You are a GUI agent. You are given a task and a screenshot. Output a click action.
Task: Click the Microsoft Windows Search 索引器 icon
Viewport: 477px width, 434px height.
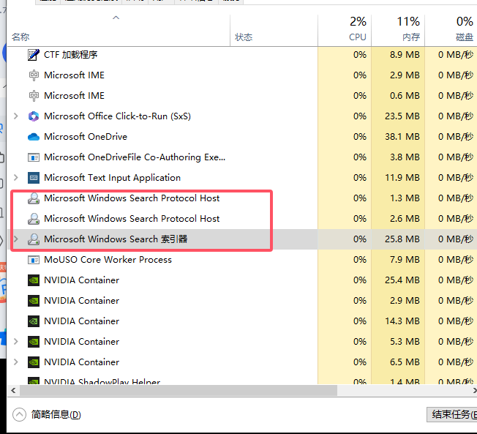(34, 239)
